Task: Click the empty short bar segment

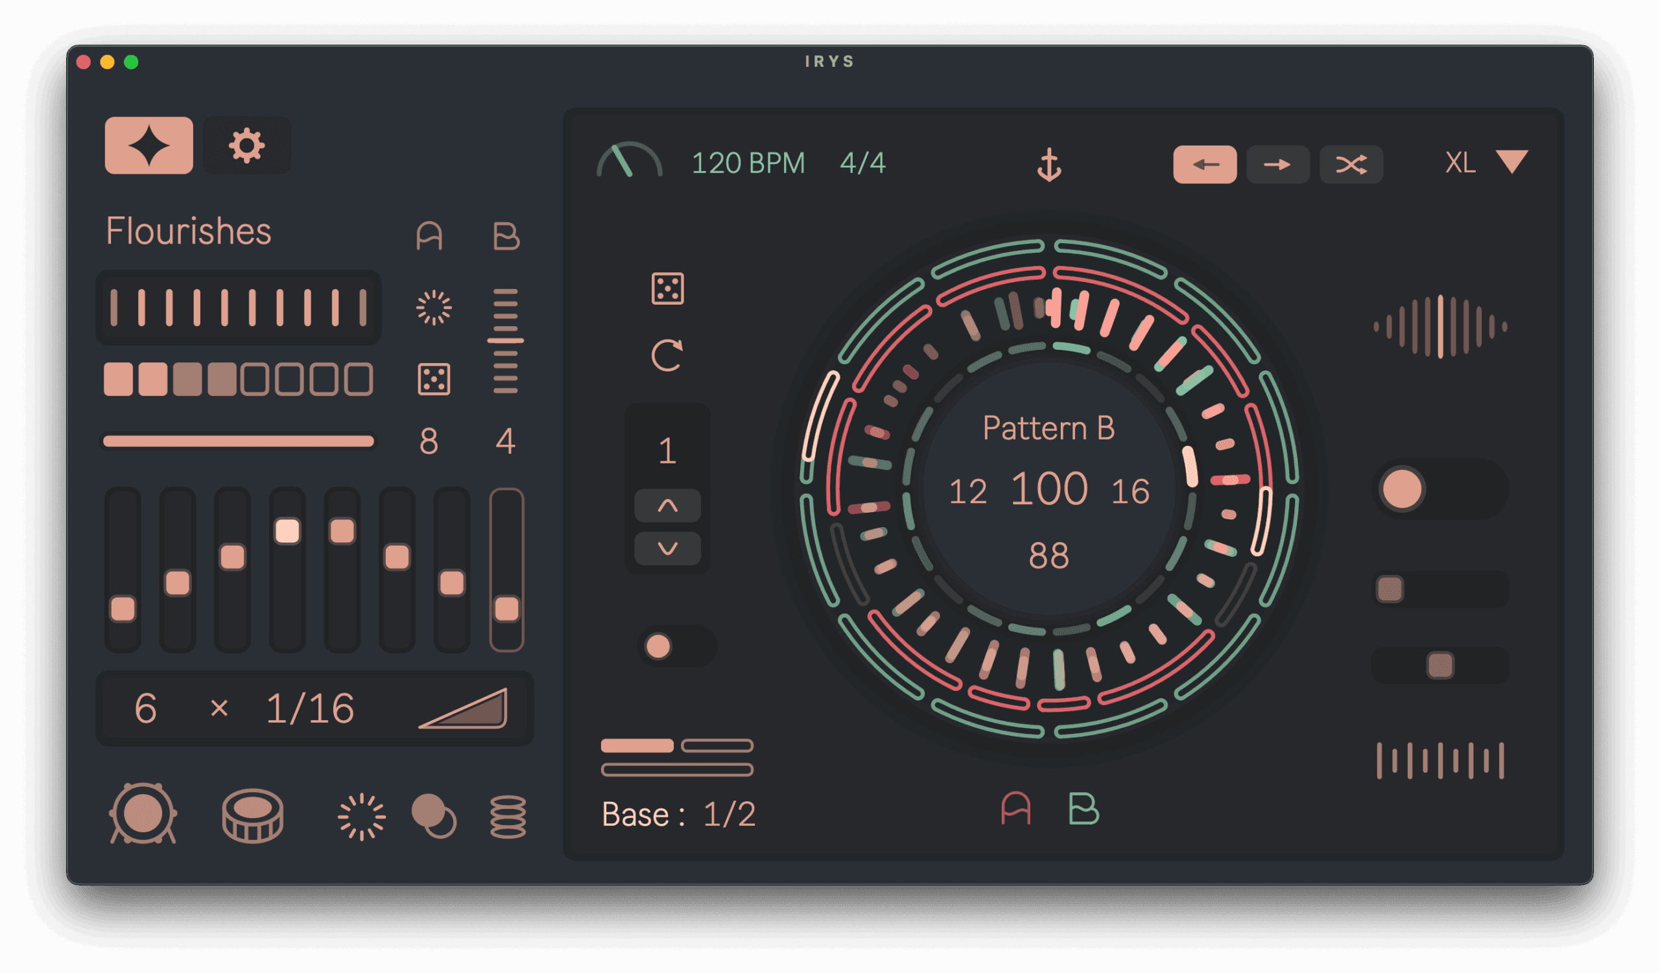Action: [717, 746]
